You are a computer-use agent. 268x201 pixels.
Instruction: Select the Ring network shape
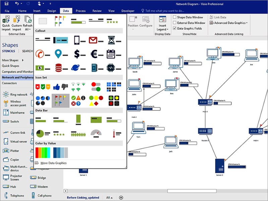tap(13, 94)
